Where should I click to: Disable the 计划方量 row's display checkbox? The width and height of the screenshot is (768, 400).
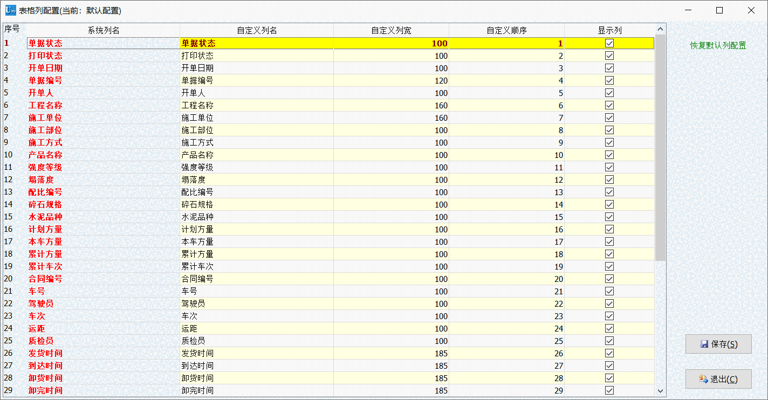609,229
